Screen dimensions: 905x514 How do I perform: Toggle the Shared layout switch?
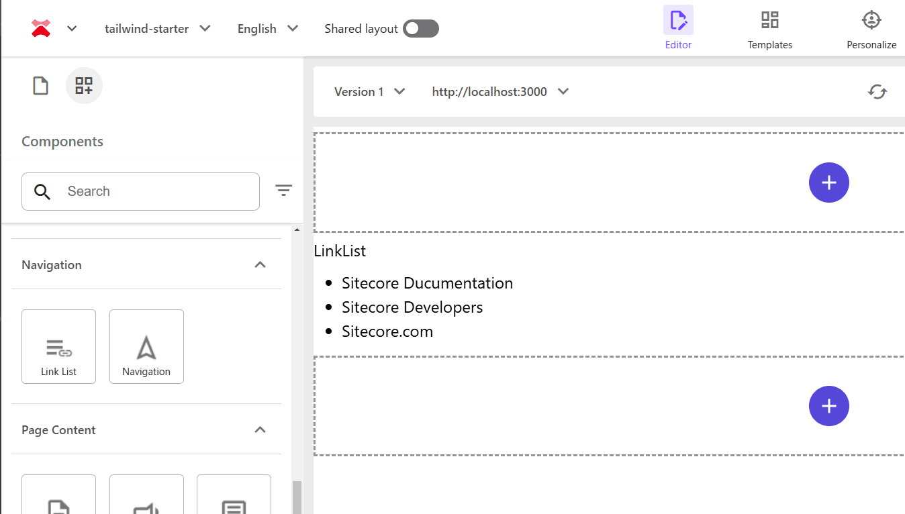tap(421, 29)
